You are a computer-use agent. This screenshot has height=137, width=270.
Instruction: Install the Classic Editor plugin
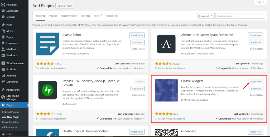tap(137, 35)
